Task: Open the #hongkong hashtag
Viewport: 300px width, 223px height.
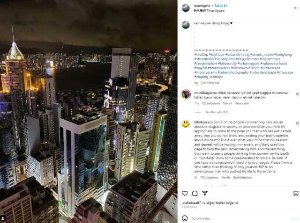Action: 283,55
